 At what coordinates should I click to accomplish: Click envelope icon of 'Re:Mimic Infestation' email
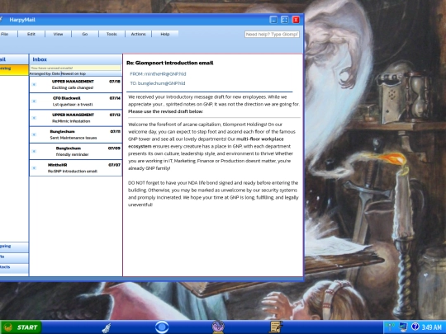coord(34,118)
